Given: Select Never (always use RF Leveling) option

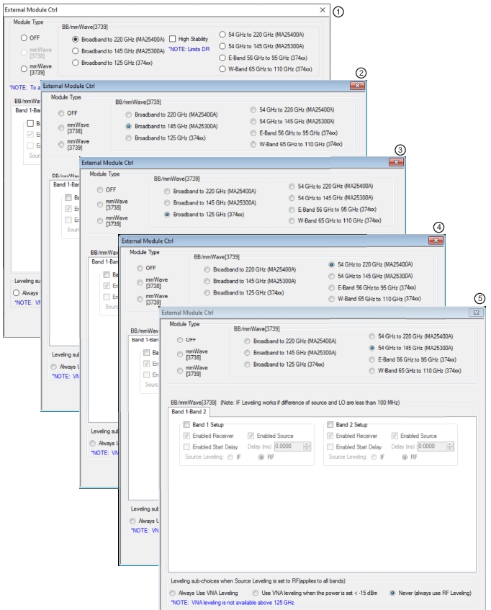Looking at the screenshot, I should [392, 593].
